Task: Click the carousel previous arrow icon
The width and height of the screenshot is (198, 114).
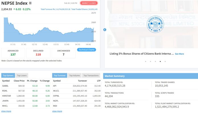Action: point(105,30)
